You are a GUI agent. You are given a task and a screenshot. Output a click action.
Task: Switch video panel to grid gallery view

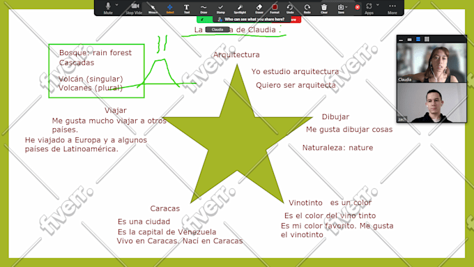427,39
